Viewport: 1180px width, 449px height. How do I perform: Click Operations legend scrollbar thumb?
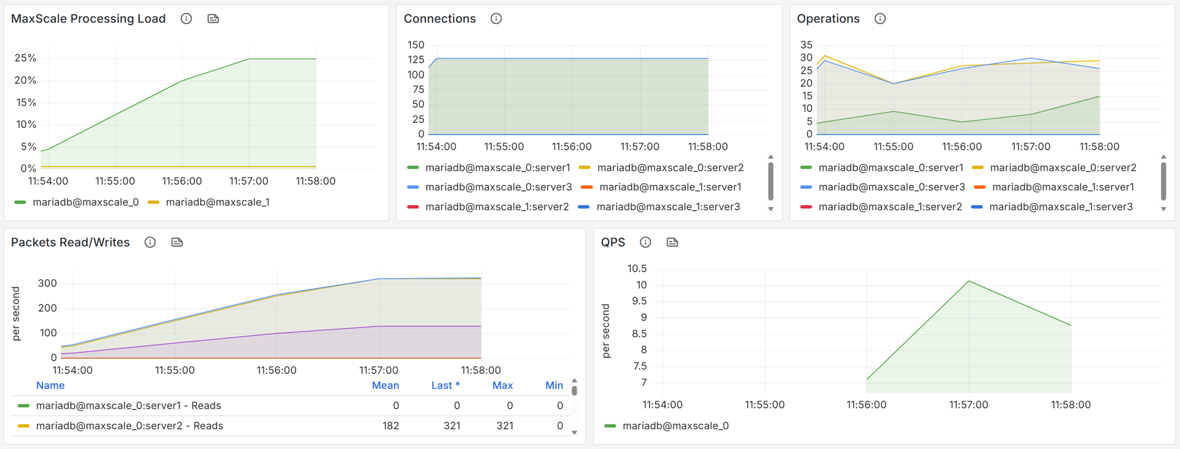(x=1163, y=181)
